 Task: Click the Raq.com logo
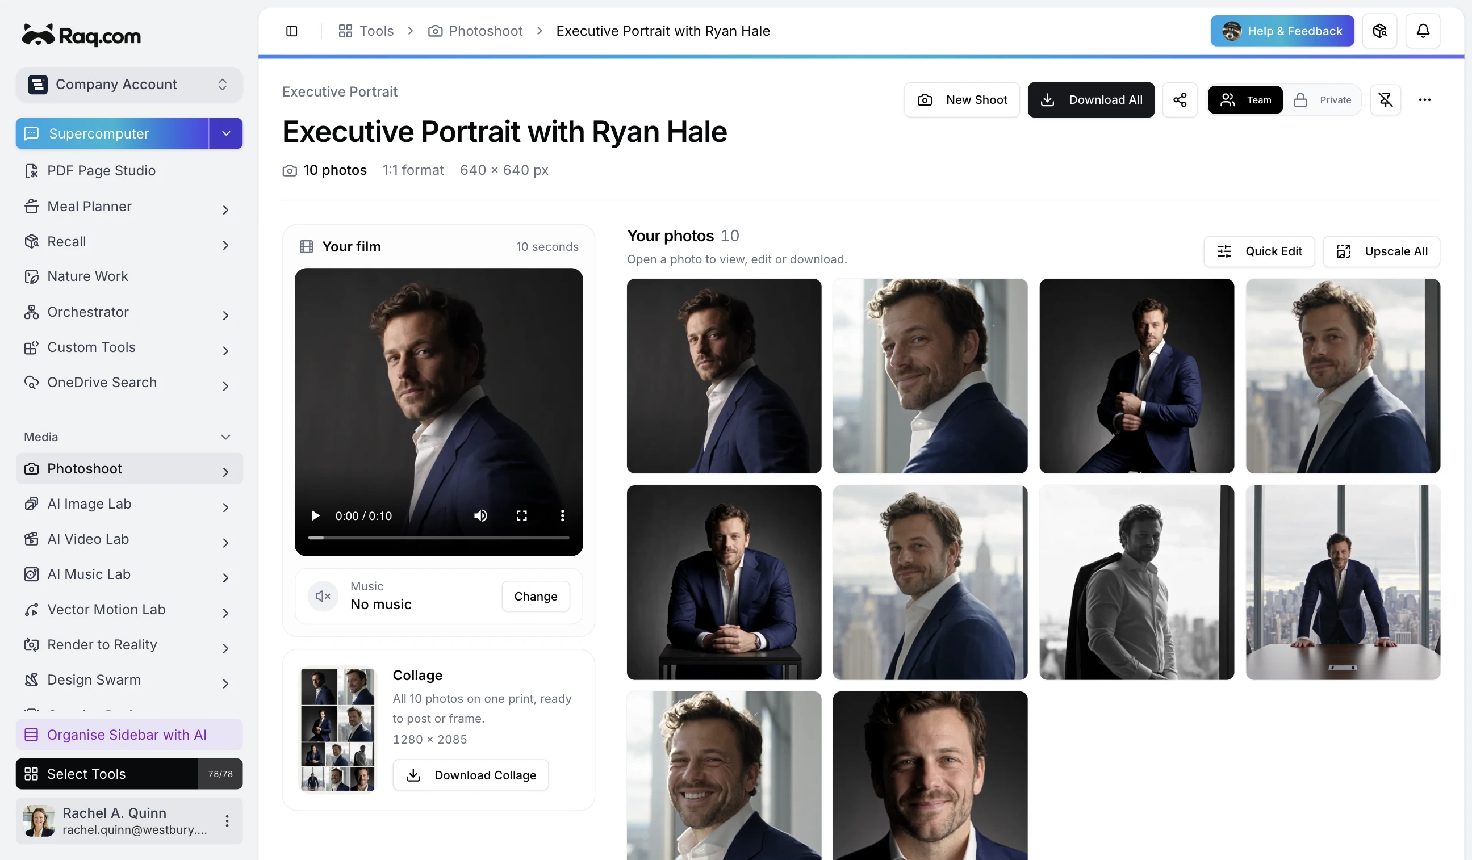[x=81, y=35]
